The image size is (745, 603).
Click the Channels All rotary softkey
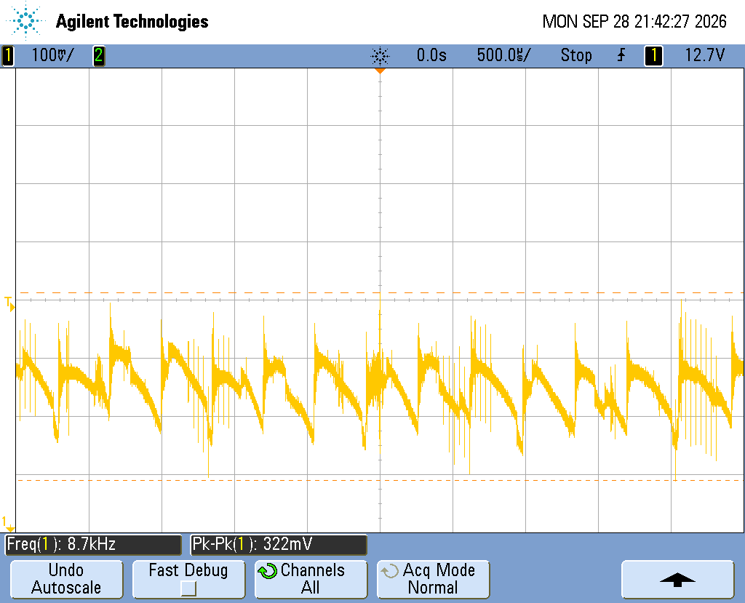coord(311,579)
